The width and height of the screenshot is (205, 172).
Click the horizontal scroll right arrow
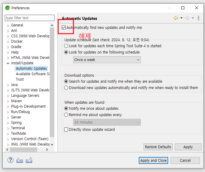pos(47,149)
